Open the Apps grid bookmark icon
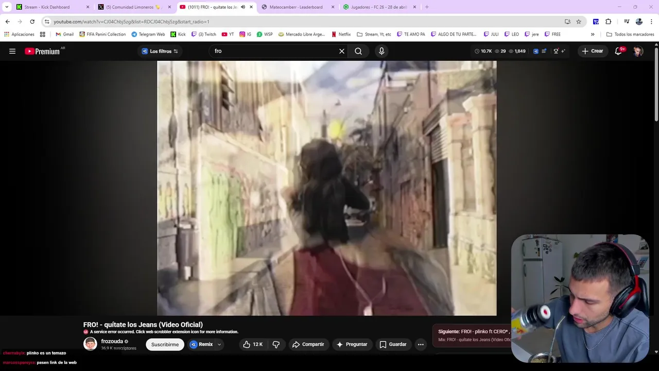659x371 pixels. [42, 35]
